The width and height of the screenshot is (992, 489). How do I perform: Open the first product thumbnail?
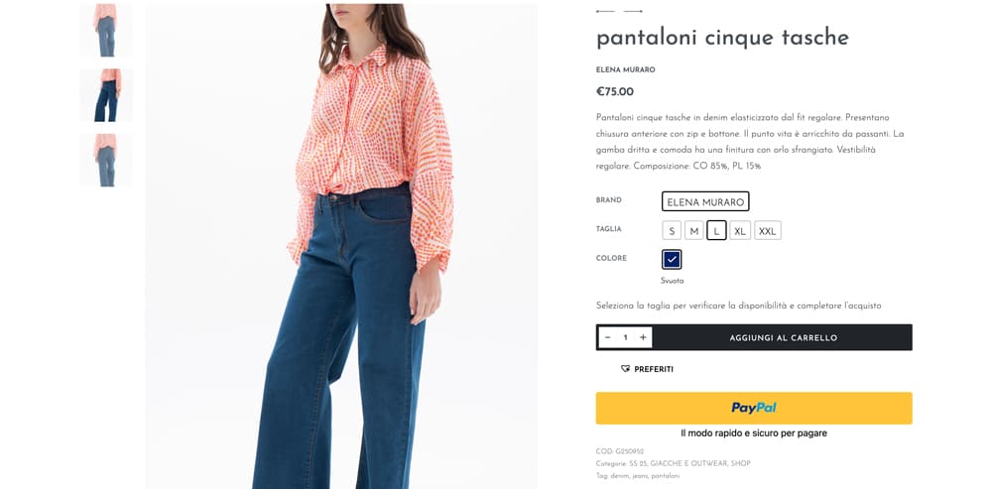106,31
